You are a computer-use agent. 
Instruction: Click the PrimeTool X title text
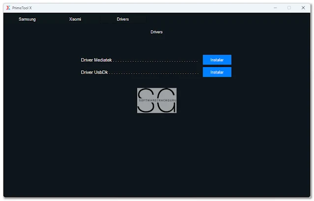point(22,8)
